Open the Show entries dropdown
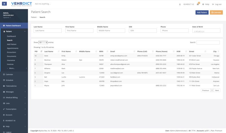 [43, 43]
